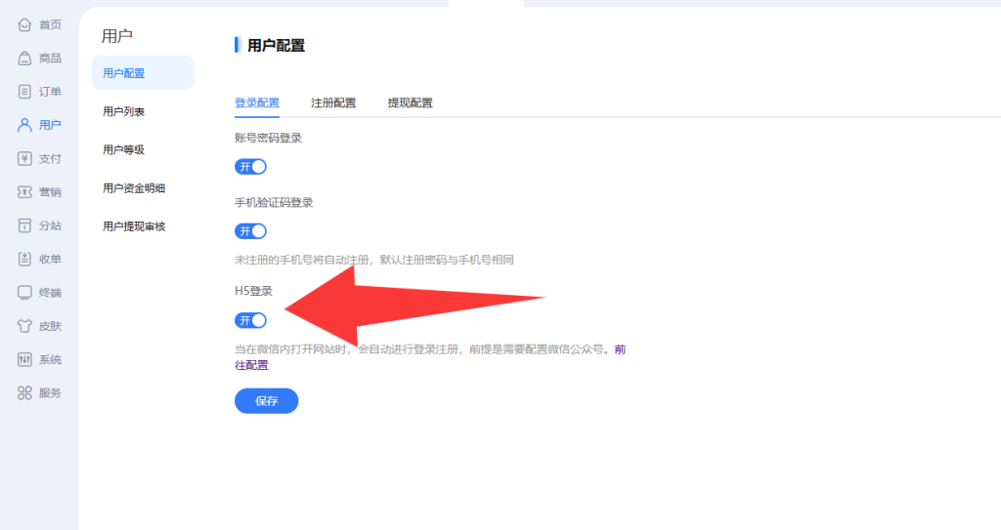Open the 营销 marketing coupon icon
Image resolution: width=1001 pixels, height=530 pixels.
(25, 192)
